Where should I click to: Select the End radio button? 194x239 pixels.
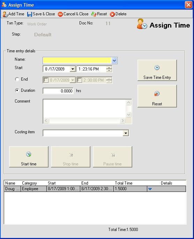click(17, 79)
